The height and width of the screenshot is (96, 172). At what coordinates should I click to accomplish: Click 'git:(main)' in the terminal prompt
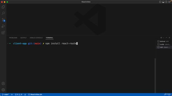point(35,43)
